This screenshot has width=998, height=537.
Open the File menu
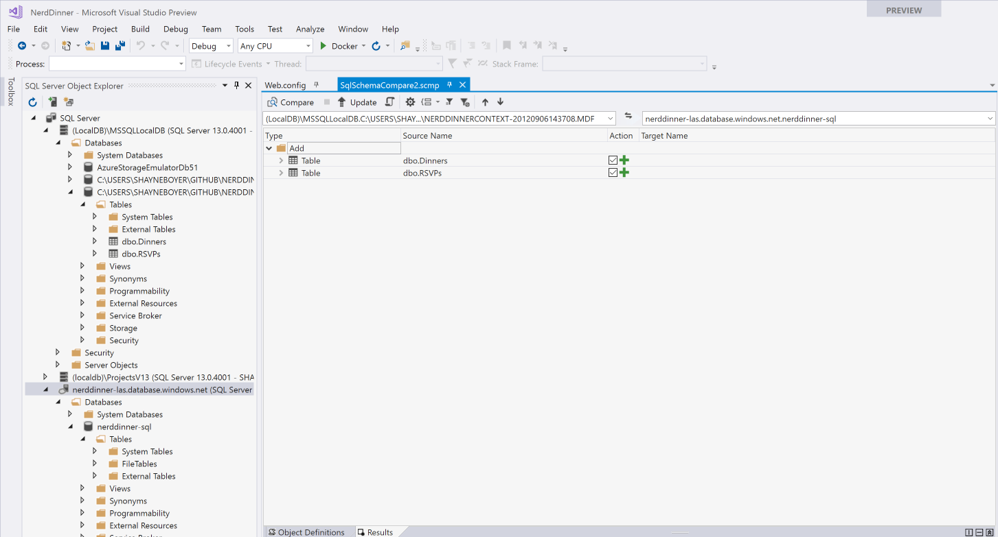[14, 29]
